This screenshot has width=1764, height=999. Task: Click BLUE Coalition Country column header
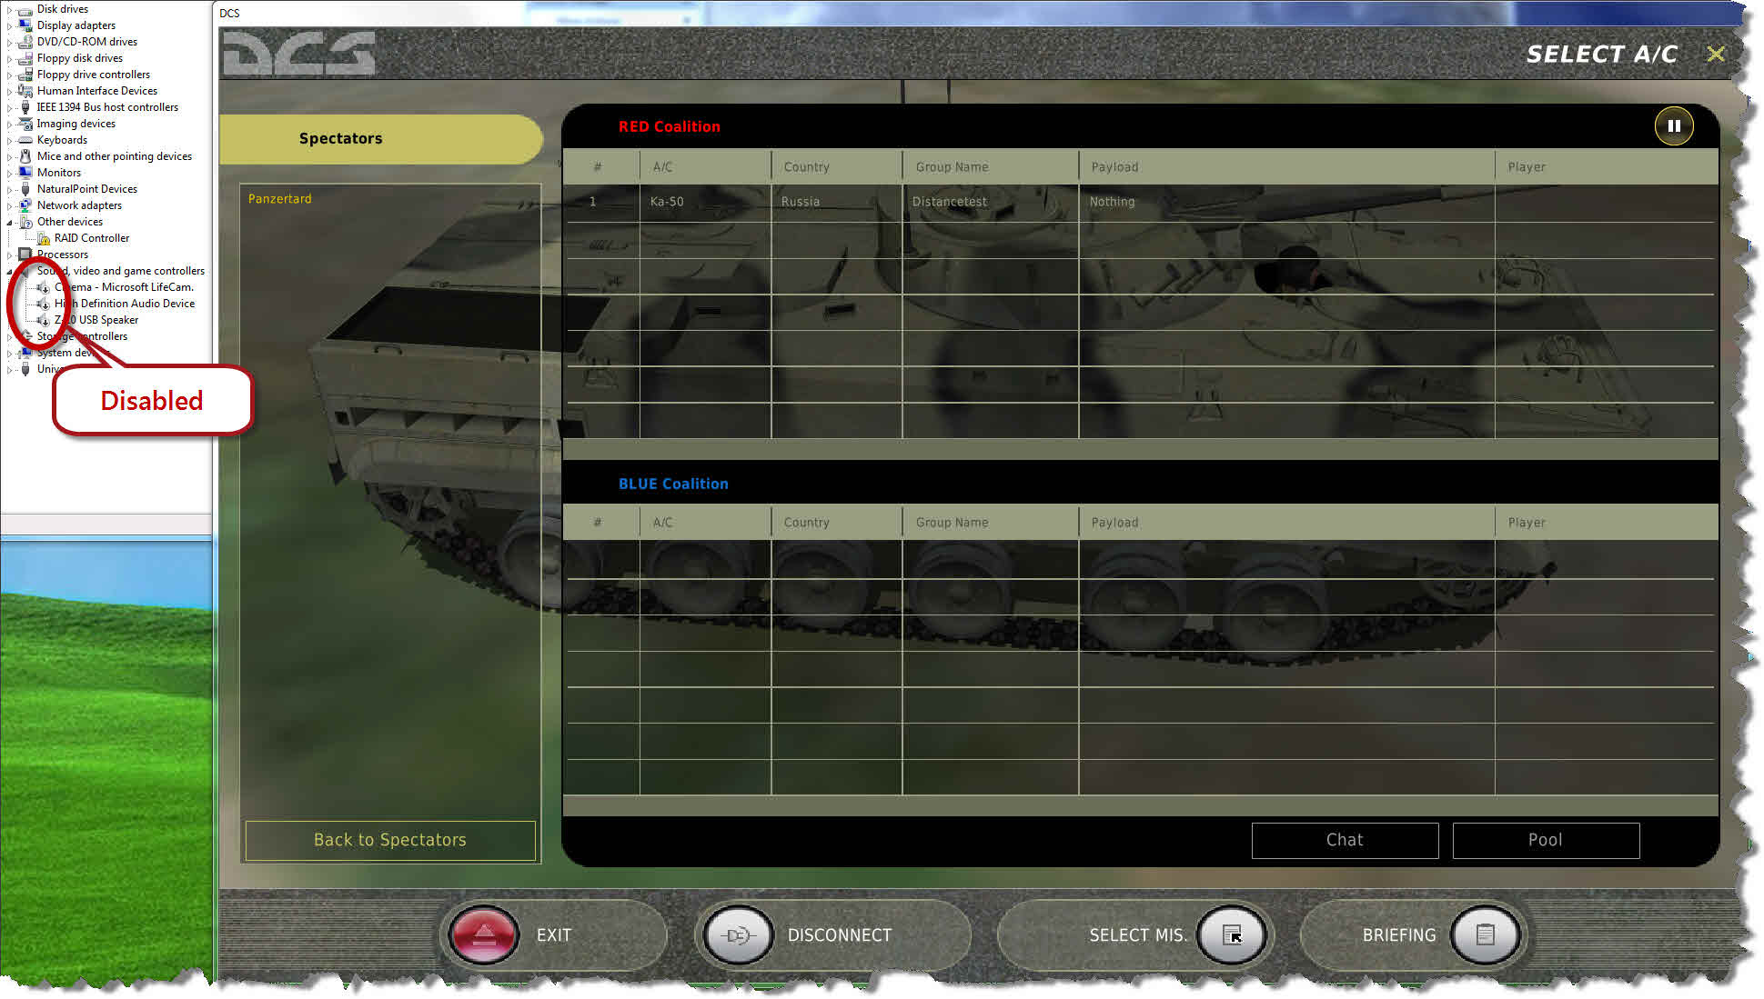pos(836,522)
